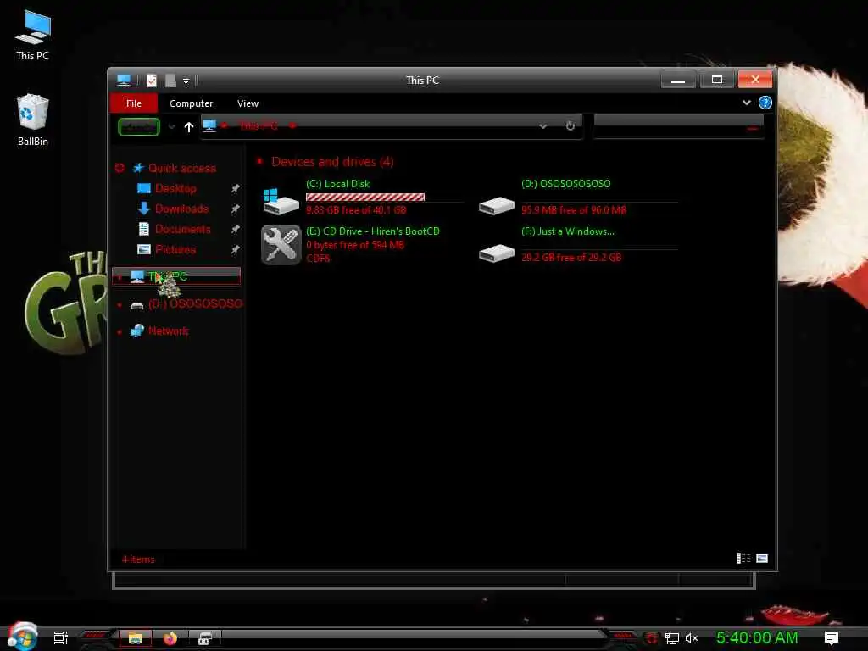Open address bar history dropdown
Image resolution: width=868 pixels, height=651 pixels.
coord(543,126)
